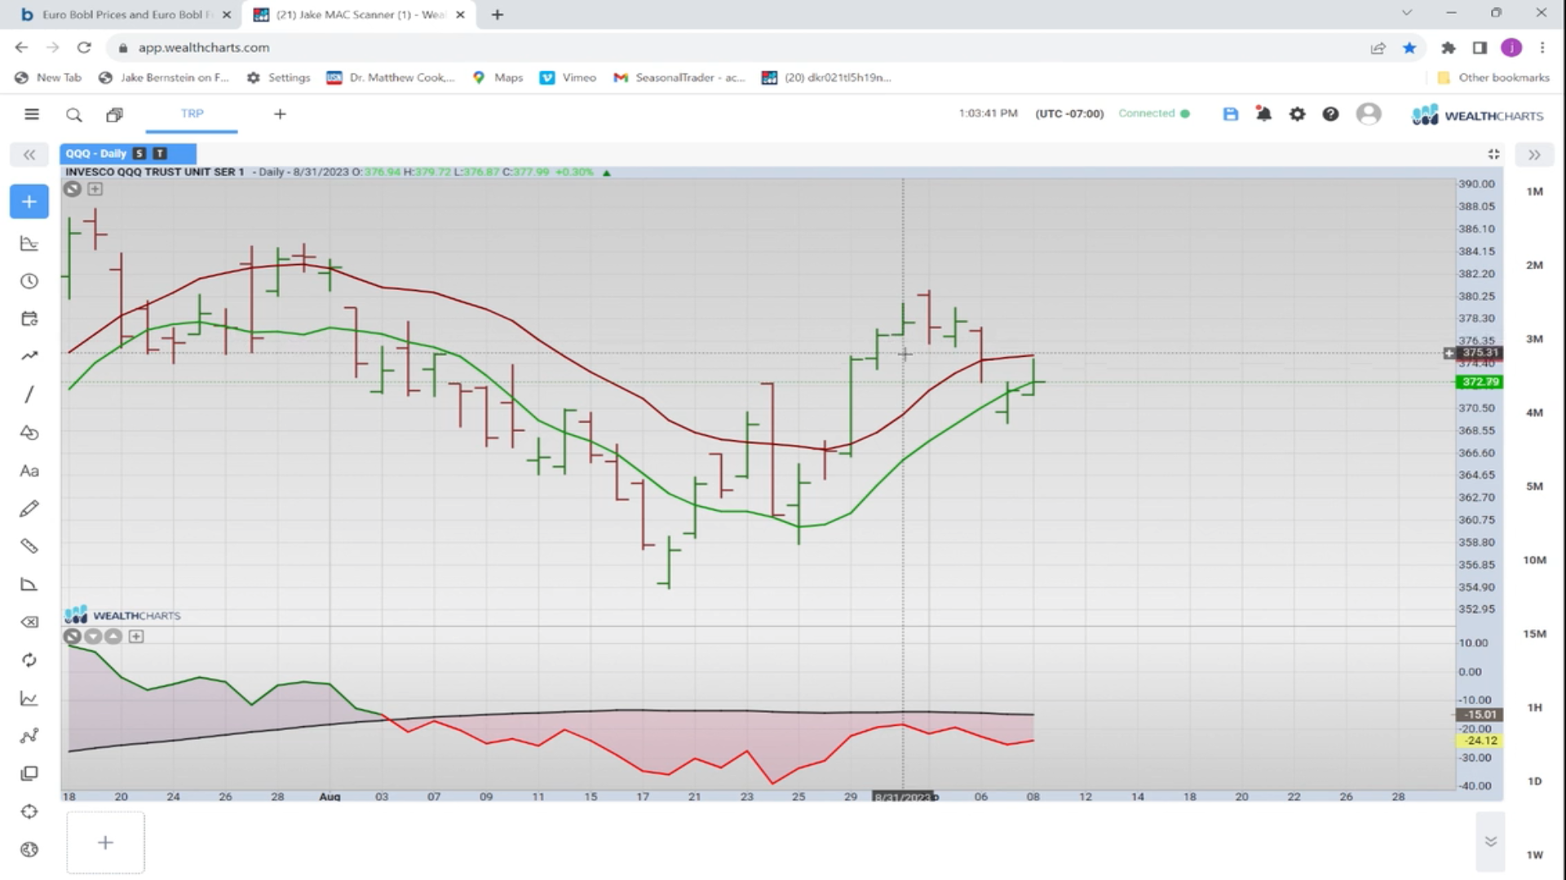Select the ruler measure tool
The width and height of the screenshot is (1566, 880).
coord(29,546)
